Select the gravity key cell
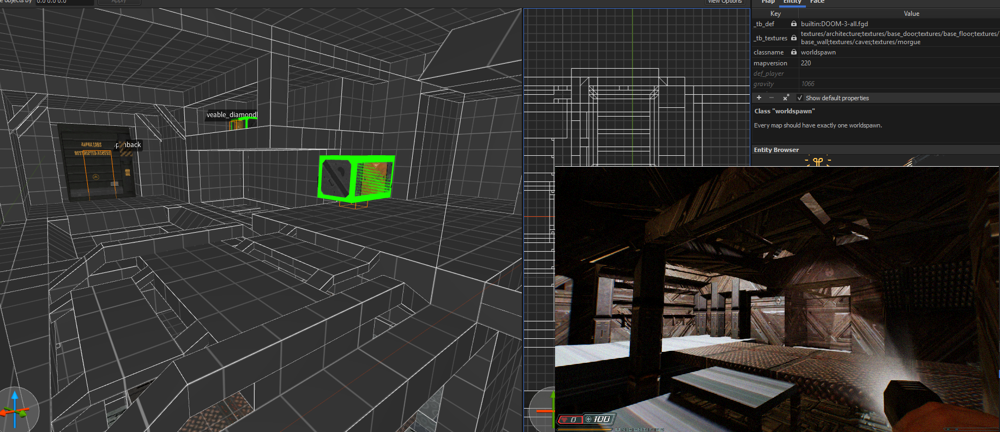1000x432 pixels. point(775,84)
